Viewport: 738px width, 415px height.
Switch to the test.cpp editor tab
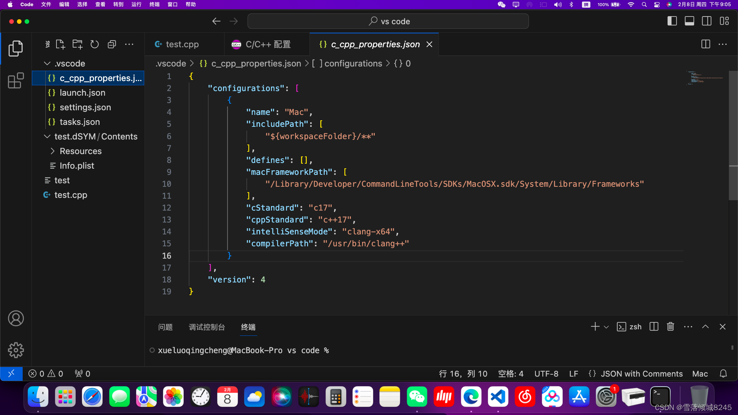click(182, 44)
